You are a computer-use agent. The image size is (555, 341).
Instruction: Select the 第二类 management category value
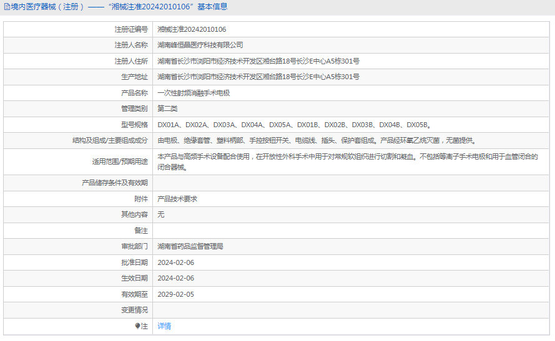point(167,108)
